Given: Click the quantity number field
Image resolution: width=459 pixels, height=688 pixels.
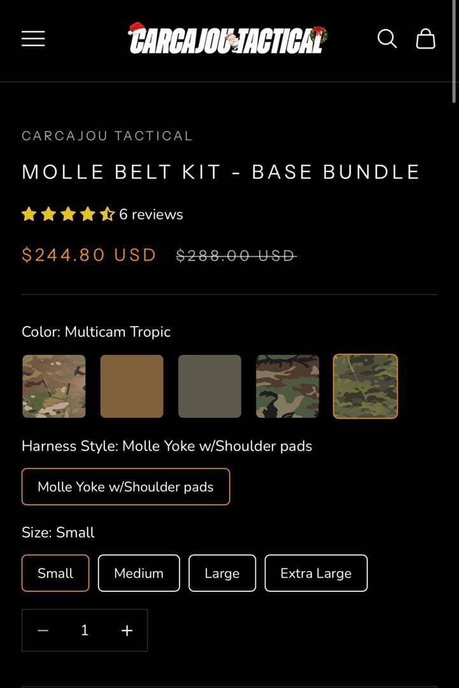Looking at the screenshot, I should coord(85,631).
